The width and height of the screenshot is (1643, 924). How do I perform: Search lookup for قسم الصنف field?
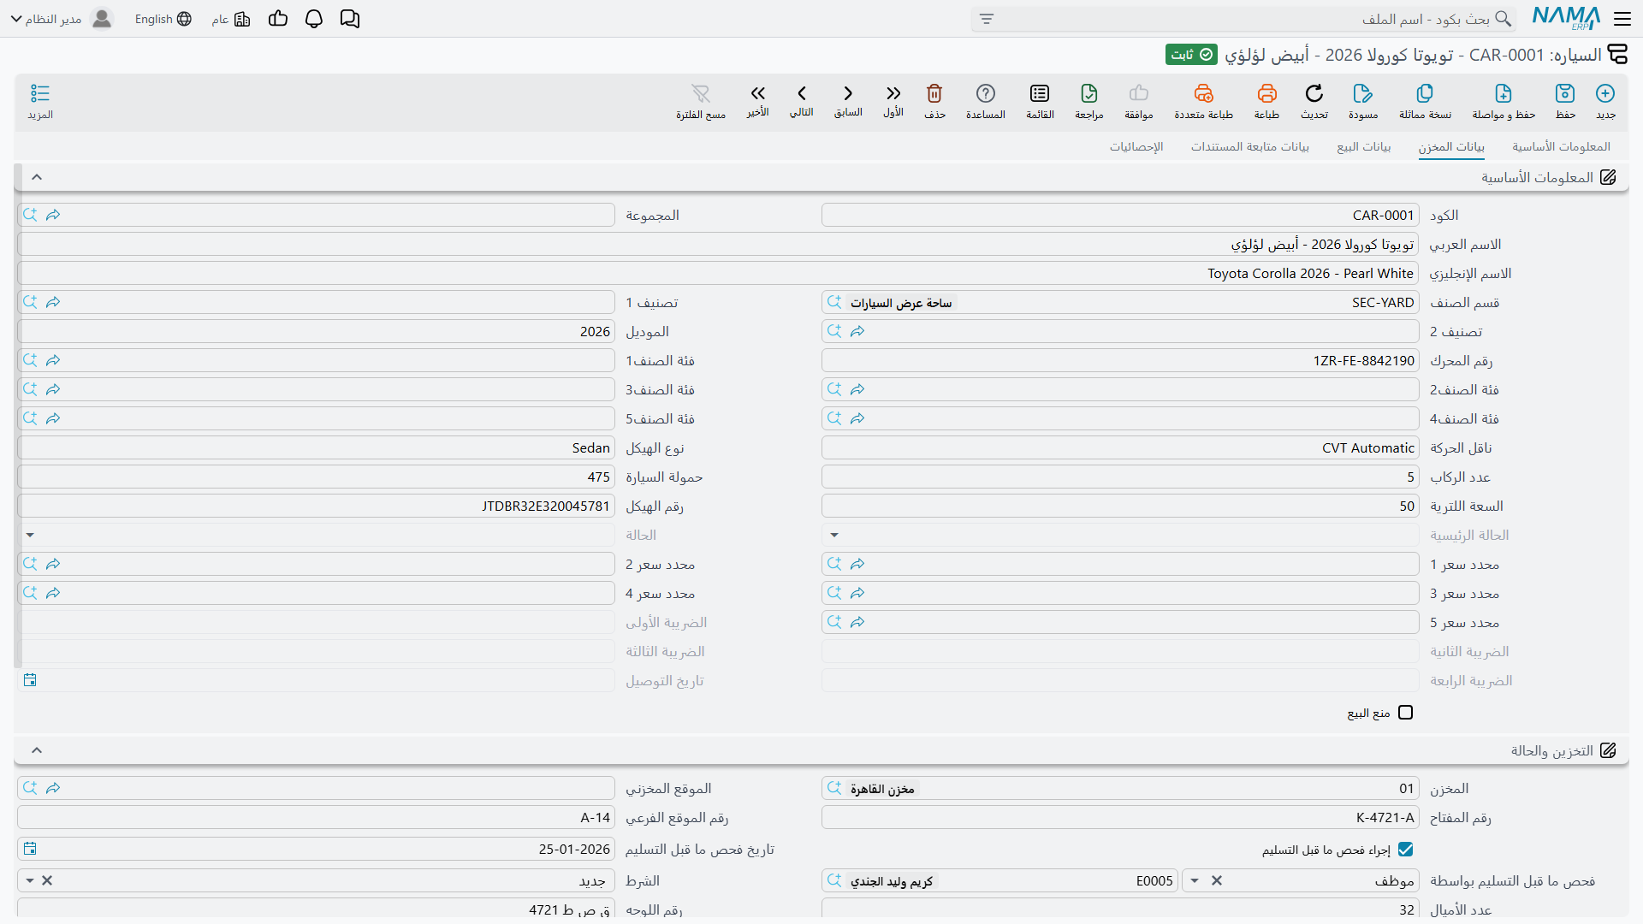tap(834, 302)
